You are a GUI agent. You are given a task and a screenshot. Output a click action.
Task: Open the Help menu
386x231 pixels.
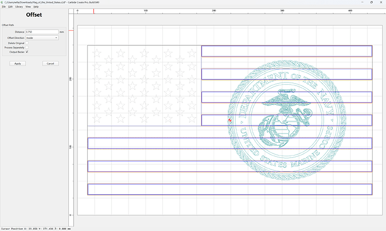pos(36,7)
